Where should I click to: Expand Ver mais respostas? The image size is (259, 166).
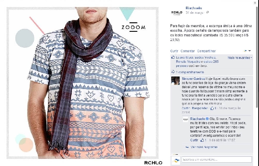pyautogui.click(x=204, y=147)
